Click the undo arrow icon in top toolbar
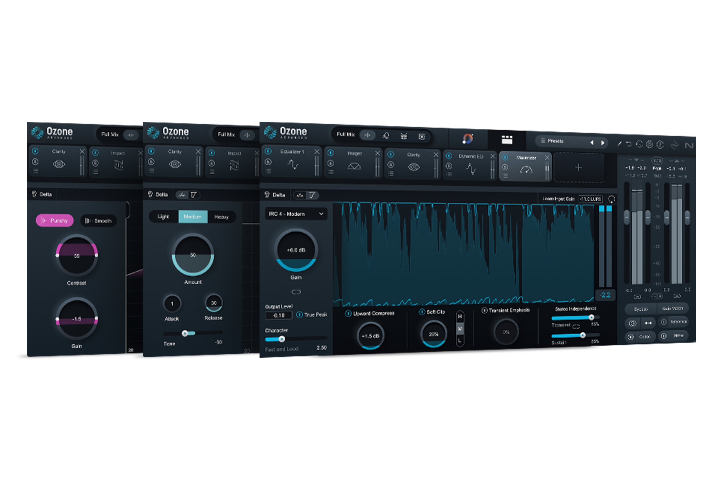The width and height of the screenshot is (718, 478). tap(629, 144)
